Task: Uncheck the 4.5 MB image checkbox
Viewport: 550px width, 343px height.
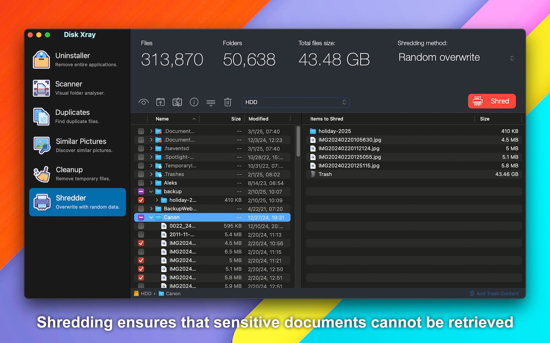Action: click(x=141, y=243)
